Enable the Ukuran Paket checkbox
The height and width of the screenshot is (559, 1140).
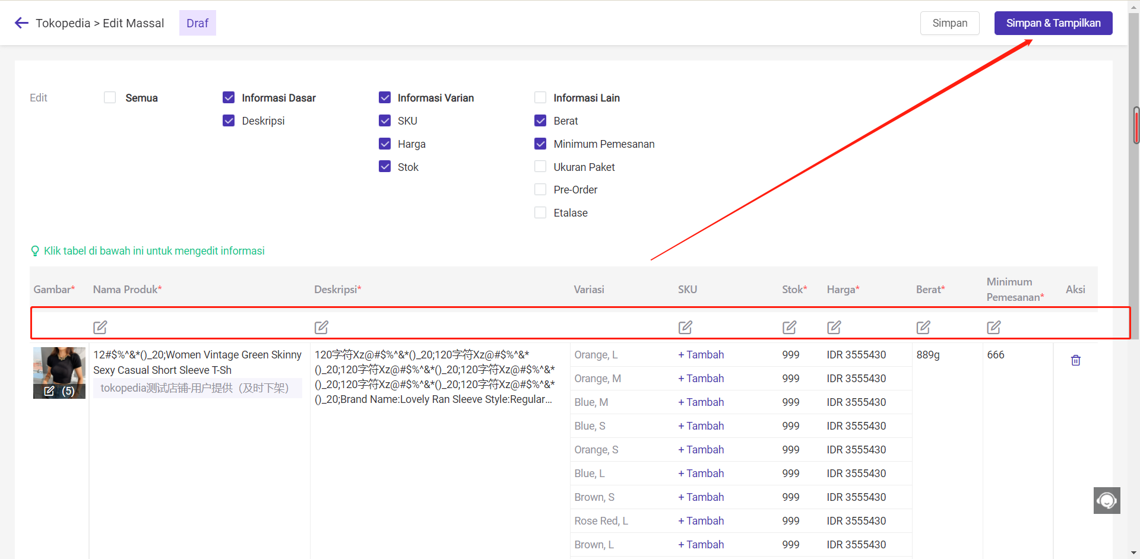coord(540,167)
